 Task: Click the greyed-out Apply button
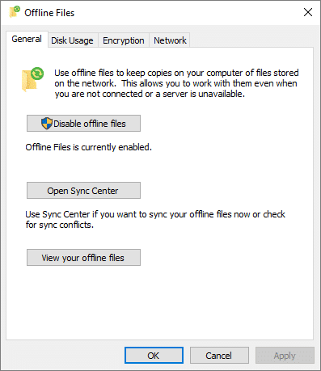click(285, 356)
